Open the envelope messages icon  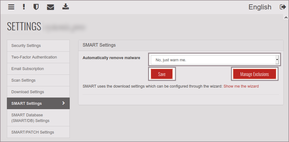click(x=50, y=7)
